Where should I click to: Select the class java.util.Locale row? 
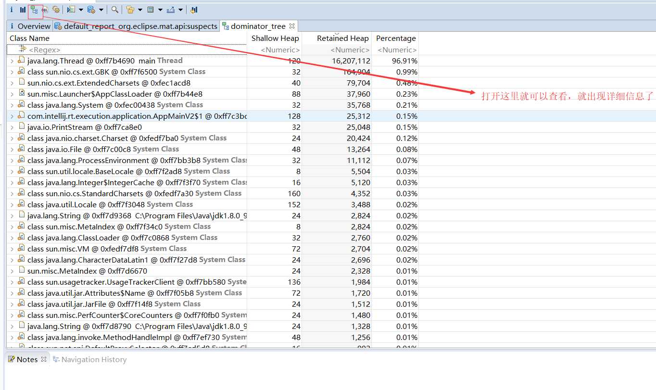(213, 204)
